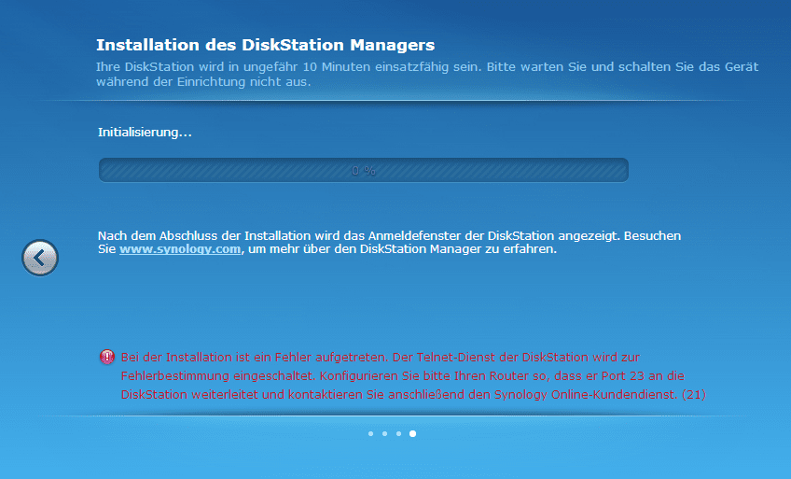Select the third page indicator dot
This screenshot has width=791, height=479.
click(398, 433)
